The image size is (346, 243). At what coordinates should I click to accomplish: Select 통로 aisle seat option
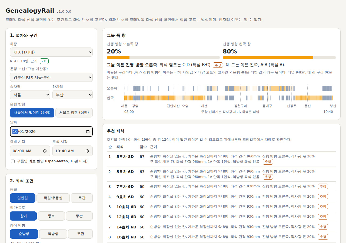(x=51, y=216)
